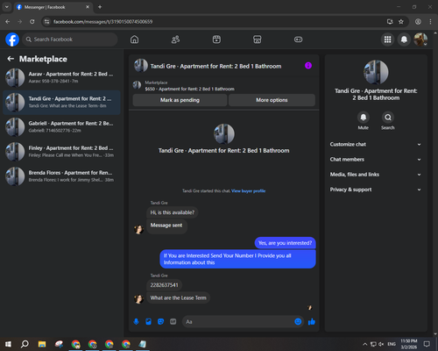Open the Facebook menu grid icon
438x351 pixels.
[387, 39]
